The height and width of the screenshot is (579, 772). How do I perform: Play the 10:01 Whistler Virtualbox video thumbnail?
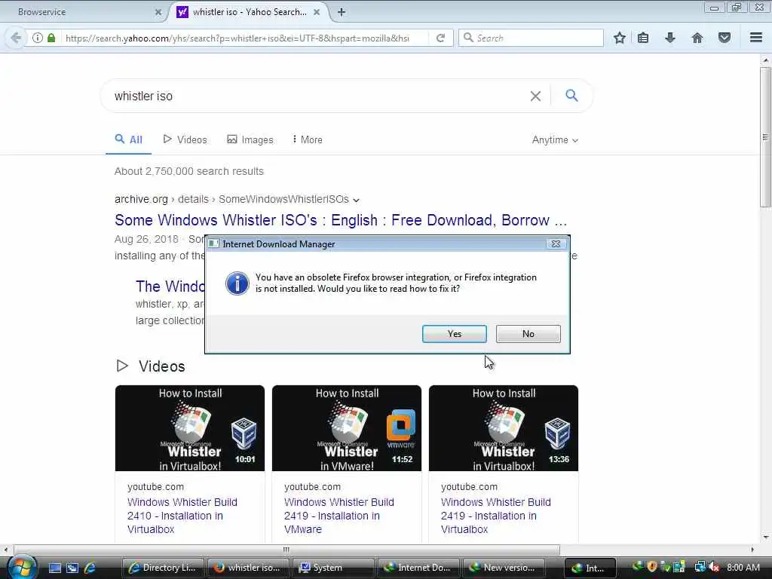[x=189, y=428]
